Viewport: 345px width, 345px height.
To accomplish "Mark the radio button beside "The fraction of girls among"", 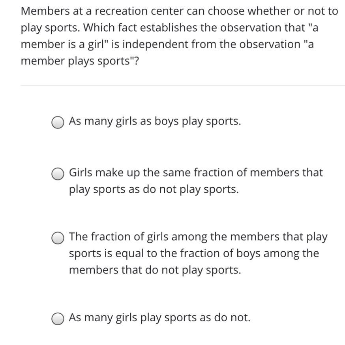I will 58,238.
